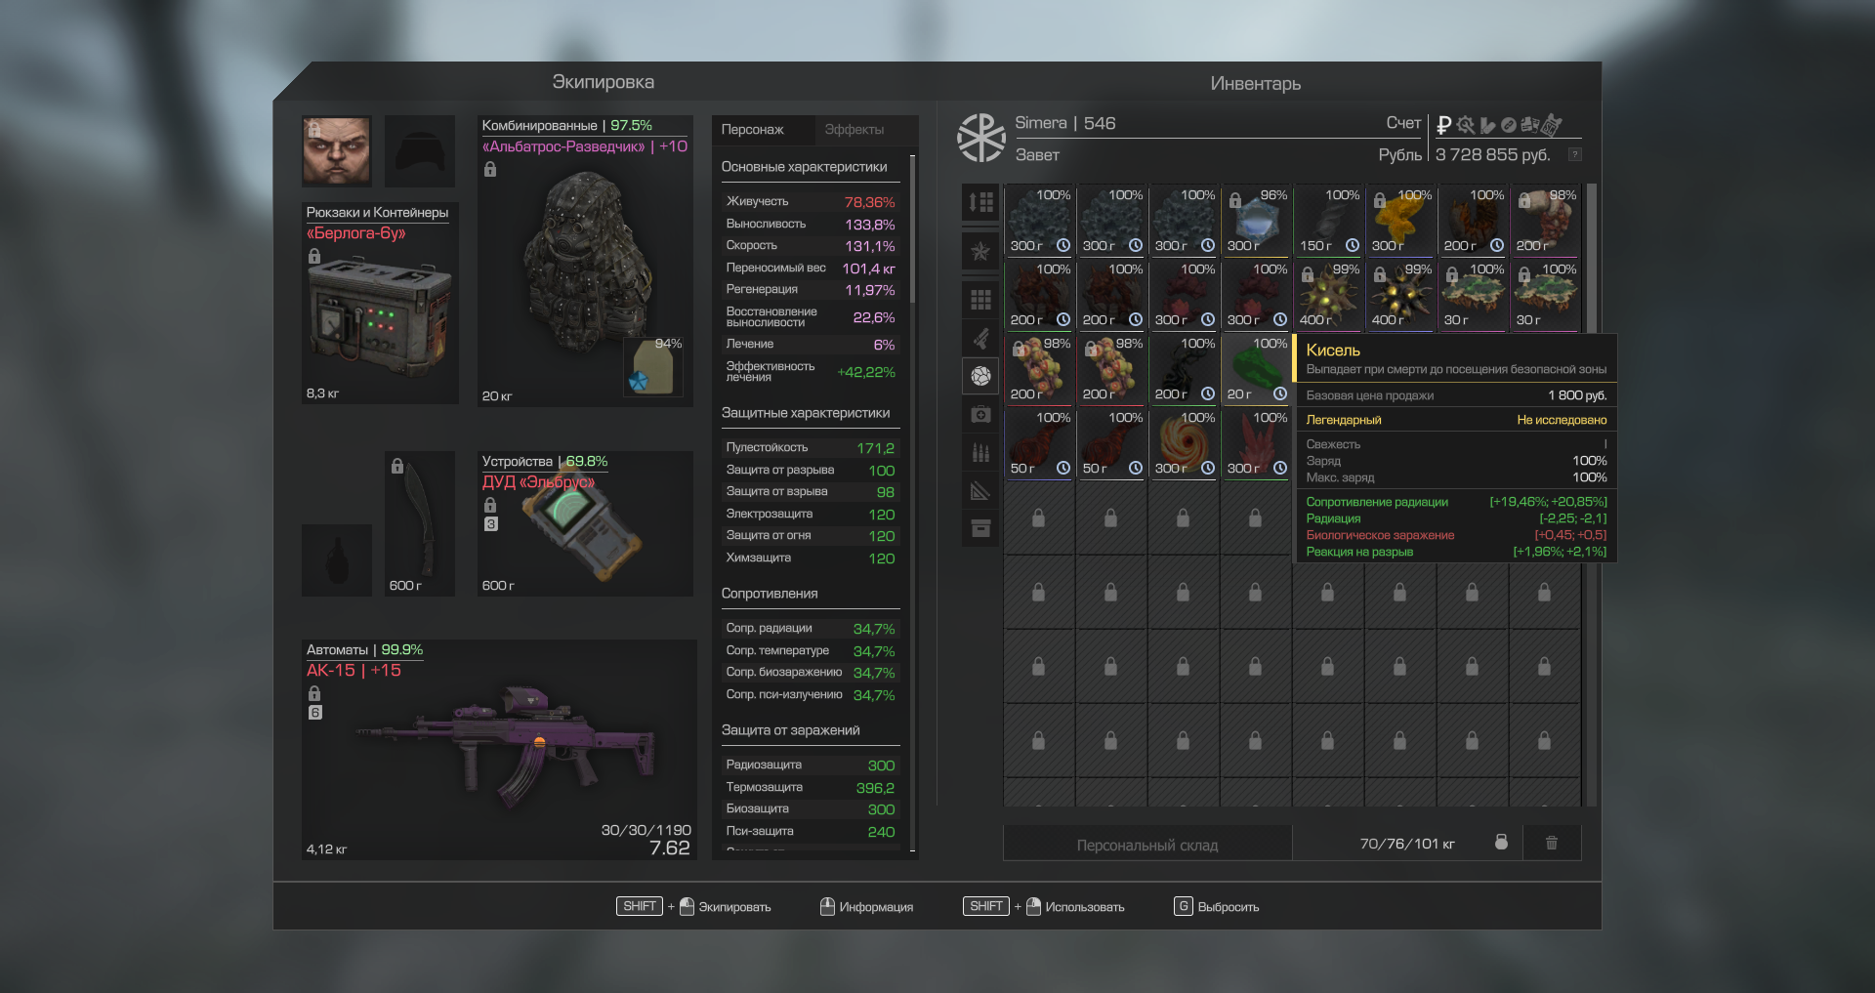Click the Основные характеристики heading
Viewport: 1875px width, 993px height.
pos(804,167)
